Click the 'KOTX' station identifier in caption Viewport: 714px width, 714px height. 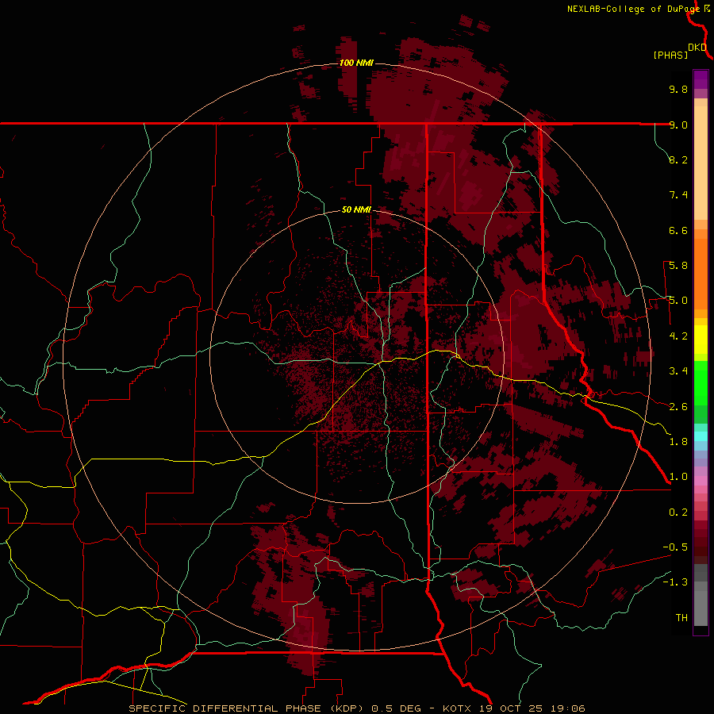(x=459, y=708)
